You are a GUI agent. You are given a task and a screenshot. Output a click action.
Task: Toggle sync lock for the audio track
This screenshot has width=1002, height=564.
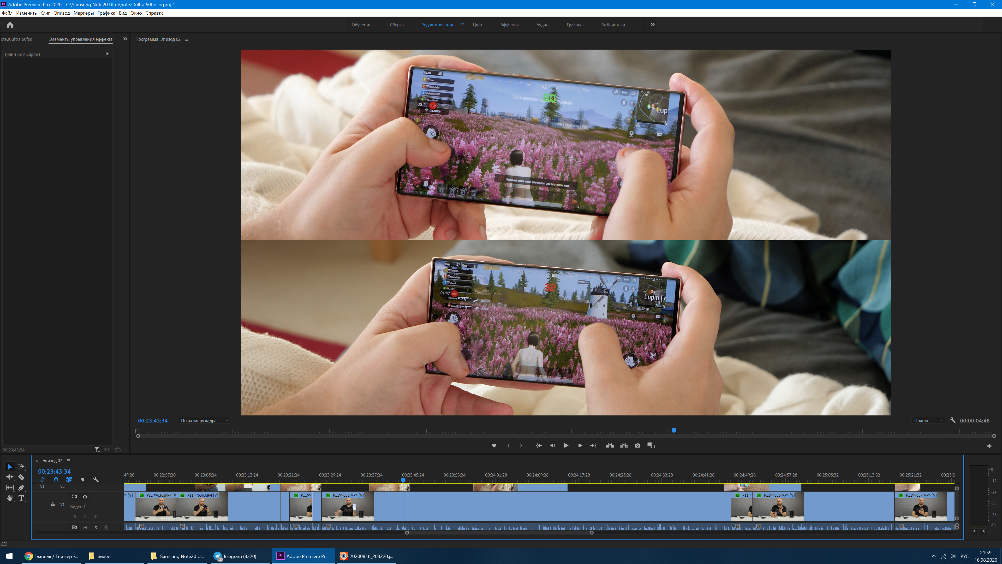[74, 527]
